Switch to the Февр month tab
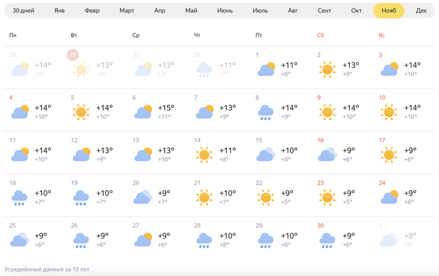Viewport: 439px width, 276px height. click(92, 11)
